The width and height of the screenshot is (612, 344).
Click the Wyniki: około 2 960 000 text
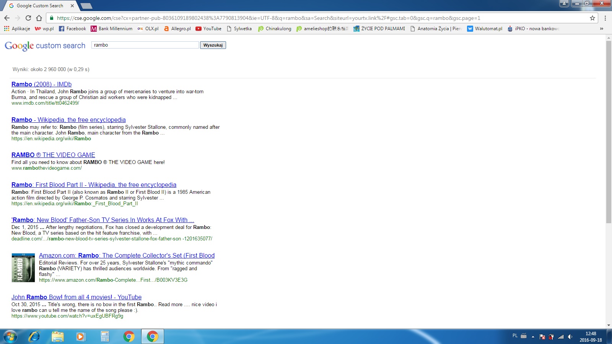pos(51,69)
